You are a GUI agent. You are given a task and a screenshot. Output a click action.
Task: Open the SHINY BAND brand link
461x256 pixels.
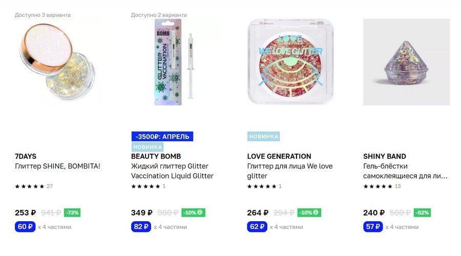[x=384, y=156]
